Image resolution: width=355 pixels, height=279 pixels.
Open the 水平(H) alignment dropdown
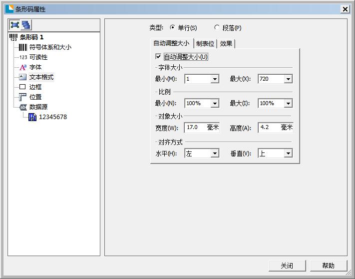215,153
